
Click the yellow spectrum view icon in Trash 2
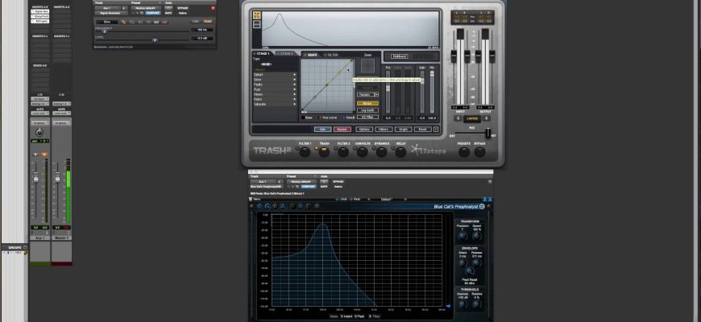click(257, 15)
